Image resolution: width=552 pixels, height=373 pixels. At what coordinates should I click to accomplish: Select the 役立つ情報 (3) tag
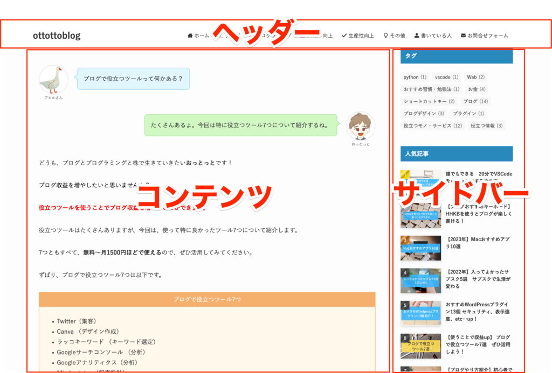(487, 125)
